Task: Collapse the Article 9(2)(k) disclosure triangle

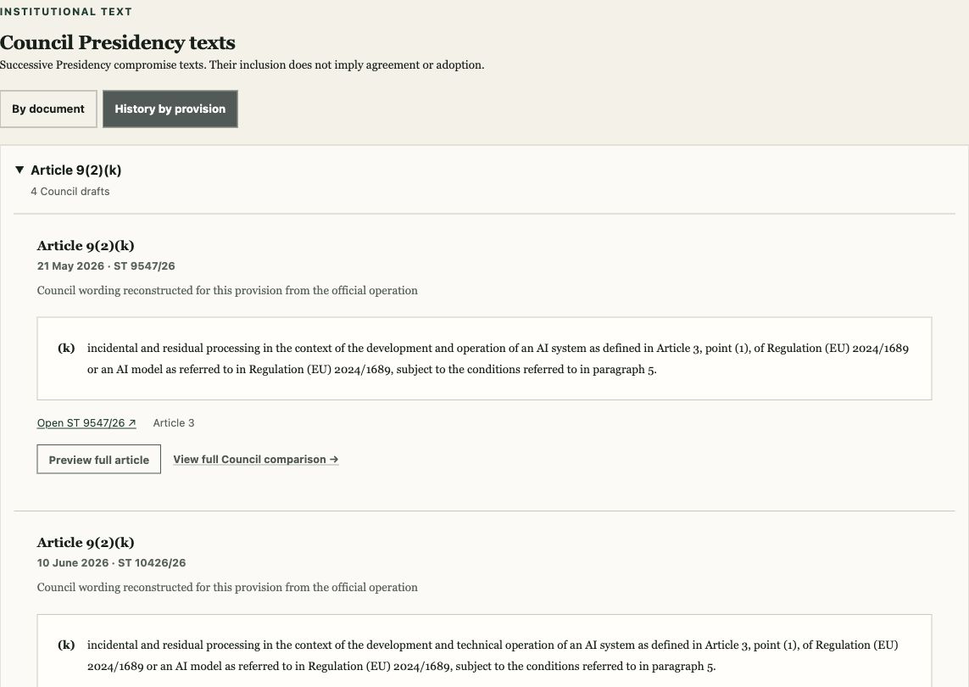Action: point(19,170)
